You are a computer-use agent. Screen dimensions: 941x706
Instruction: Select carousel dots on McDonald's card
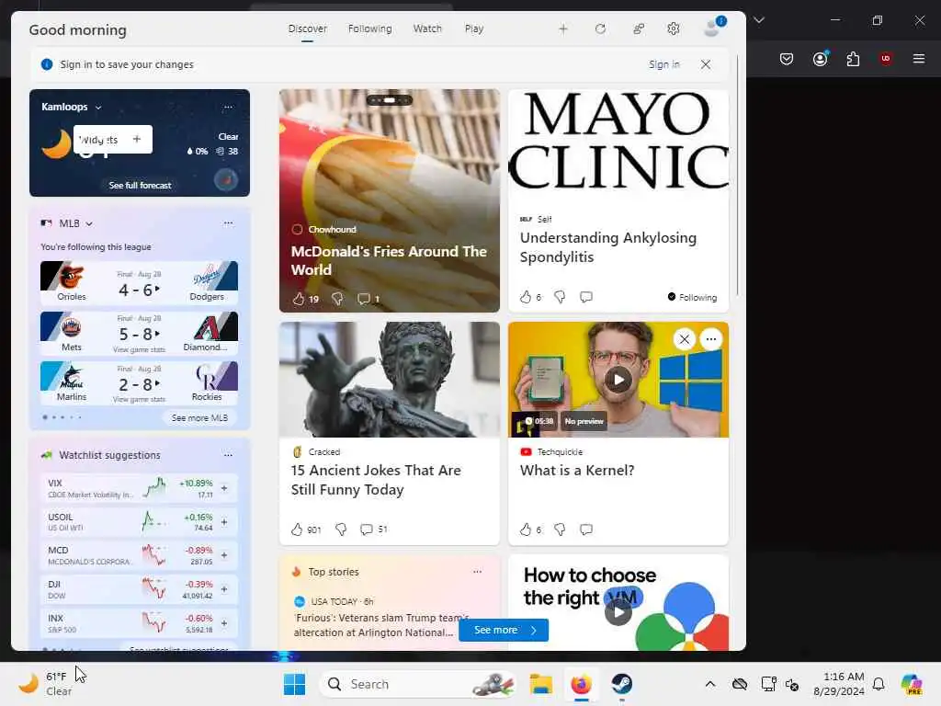pyautogui.click(x=390, y=99)
